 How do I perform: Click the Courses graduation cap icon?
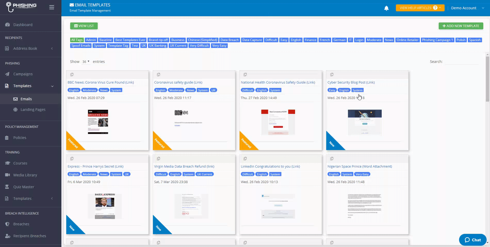pos(7,163)
